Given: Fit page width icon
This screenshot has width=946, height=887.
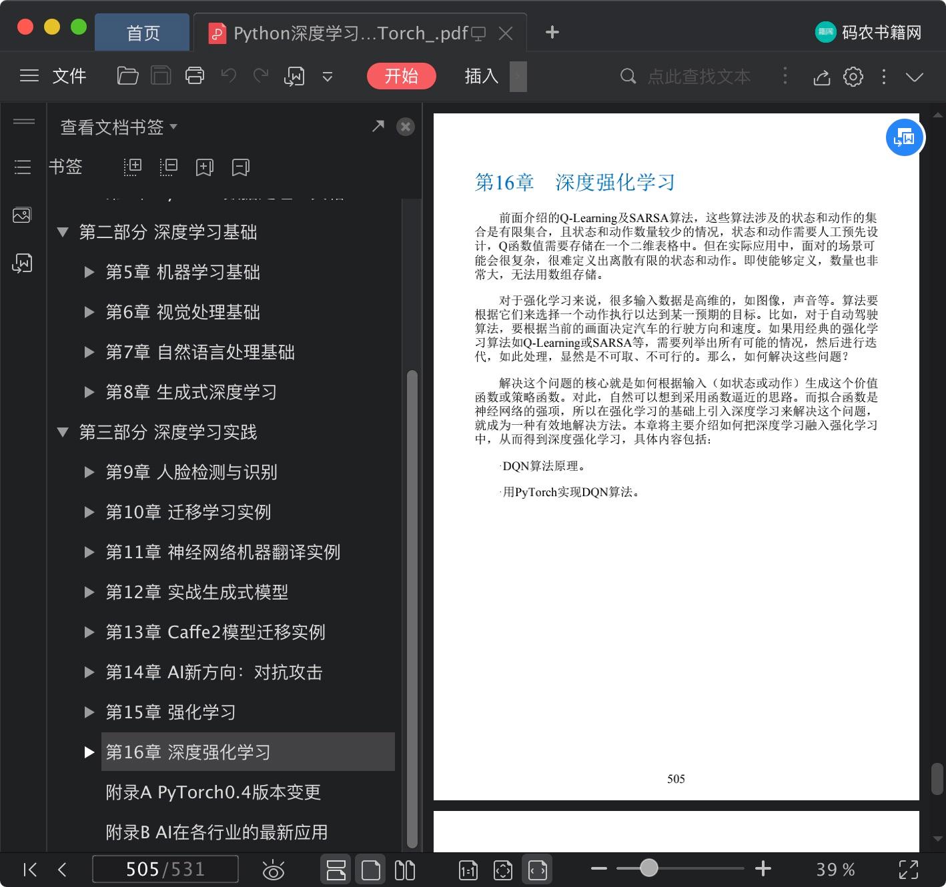Looking at the screenshot, I should 538,870.
